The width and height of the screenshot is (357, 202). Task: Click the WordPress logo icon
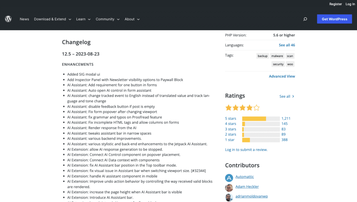[x=8, y=19]
